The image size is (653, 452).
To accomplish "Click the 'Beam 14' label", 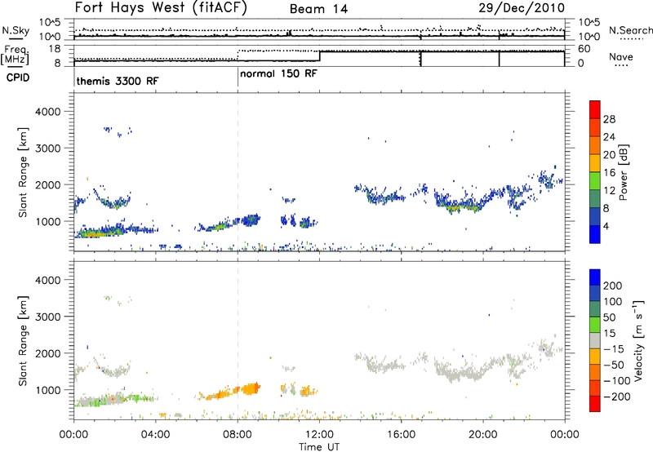I will pyautogui.click(x=318, y=9).
